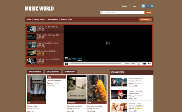Select fast-and-furious-5 playlist thumbnail
The image size is (182, 112).
31,53
